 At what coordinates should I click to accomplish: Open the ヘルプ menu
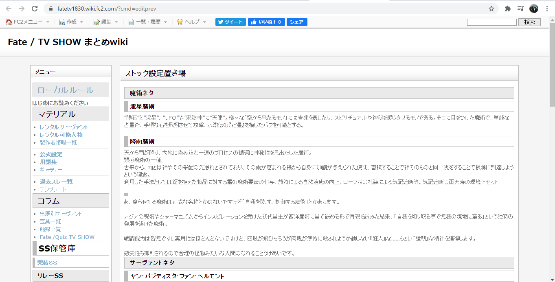(192, 22)
